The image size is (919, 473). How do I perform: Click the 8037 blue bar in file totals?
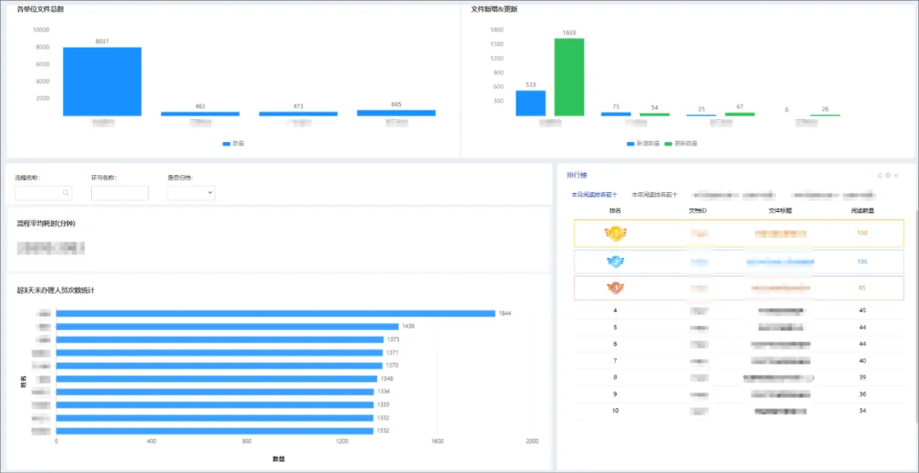coord(102,82)
